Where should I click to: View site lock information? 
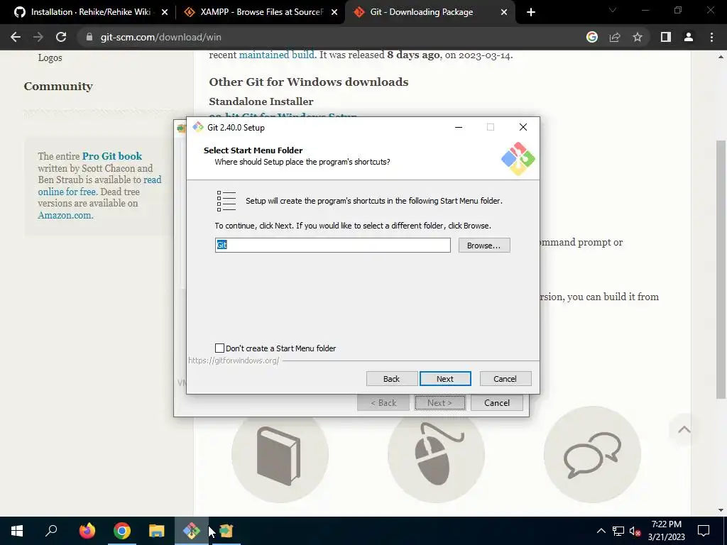tap(89, 37)
